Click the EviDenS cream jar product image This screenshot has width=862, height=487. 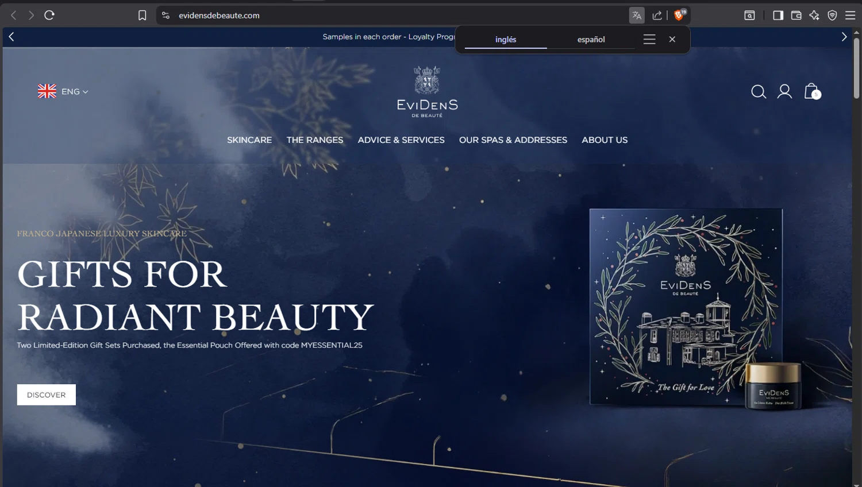[774, 386]
